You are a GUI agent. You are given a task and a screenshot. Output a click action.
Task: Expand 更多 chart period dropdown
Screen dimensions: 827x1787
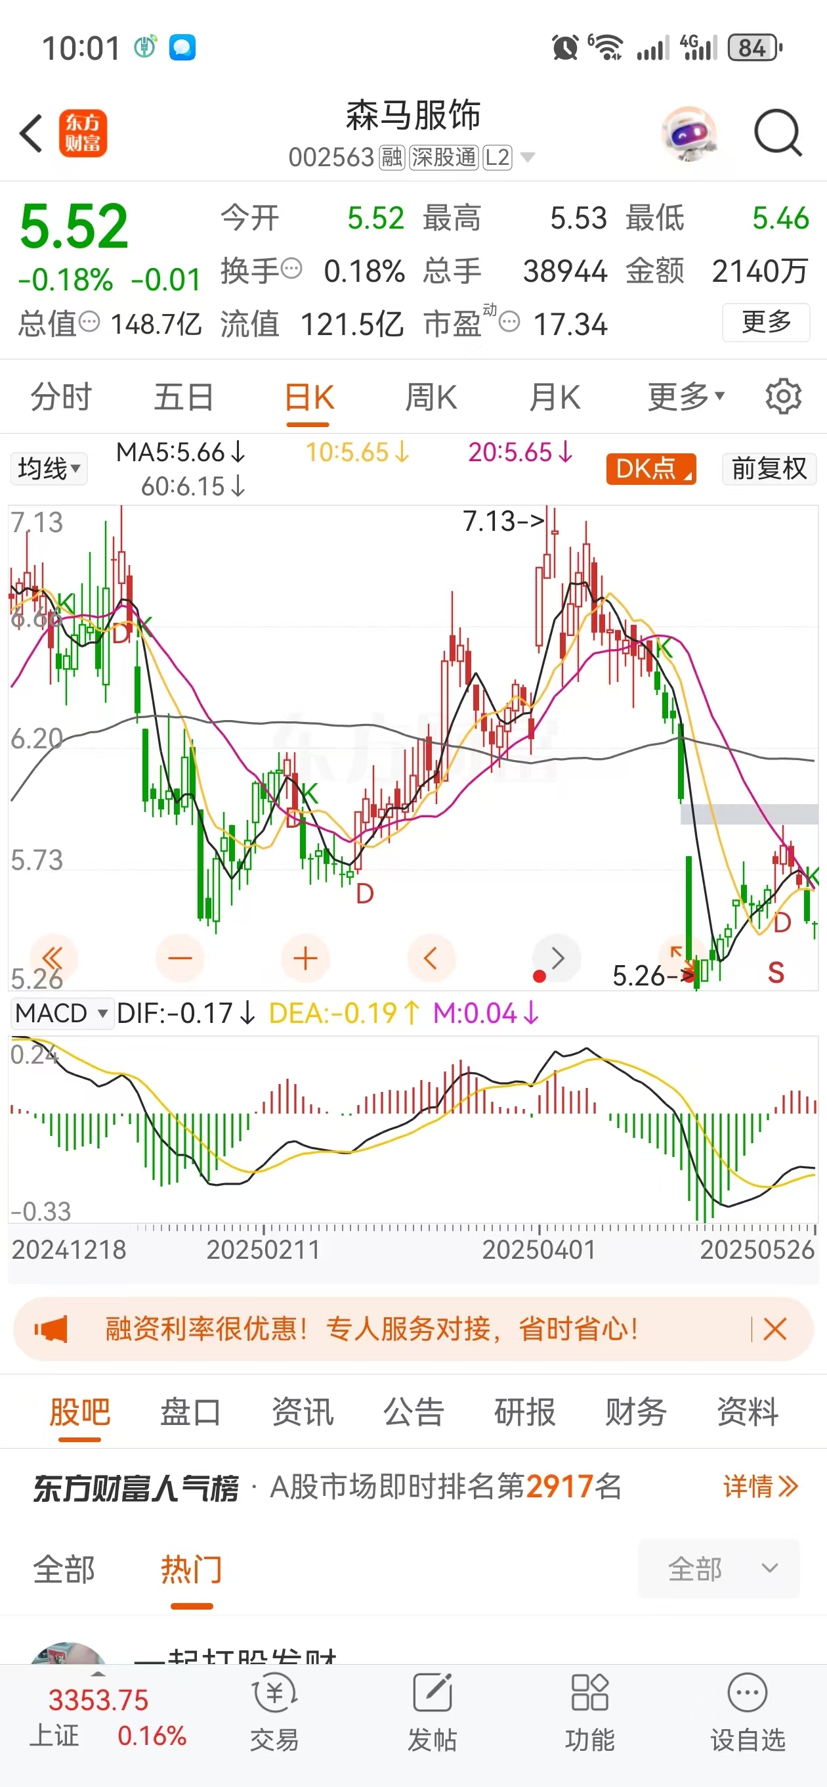[687, 397]
